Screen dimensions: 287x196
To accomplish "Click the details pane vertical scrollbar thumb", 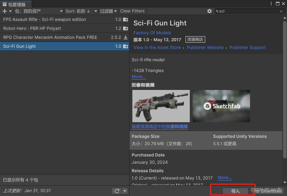I will pyautogui.click(x=284, y=90).
